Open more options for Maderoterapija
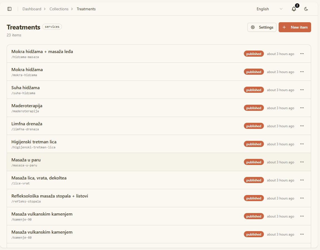 click(302, 108)
